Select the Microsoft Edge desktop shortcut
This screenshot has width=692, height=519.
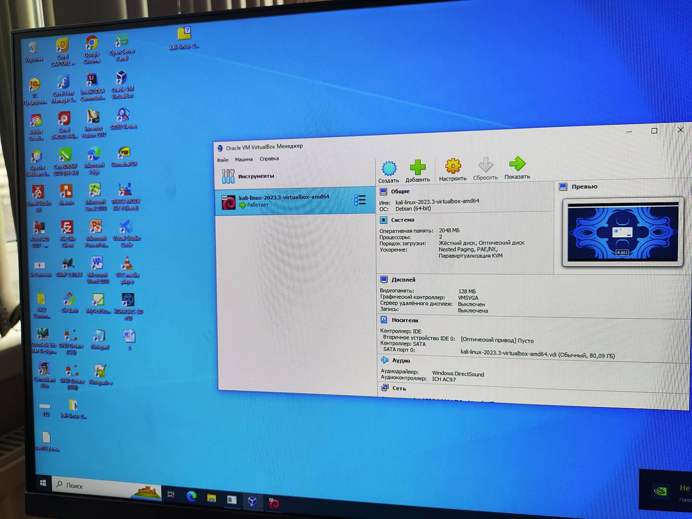94,161
